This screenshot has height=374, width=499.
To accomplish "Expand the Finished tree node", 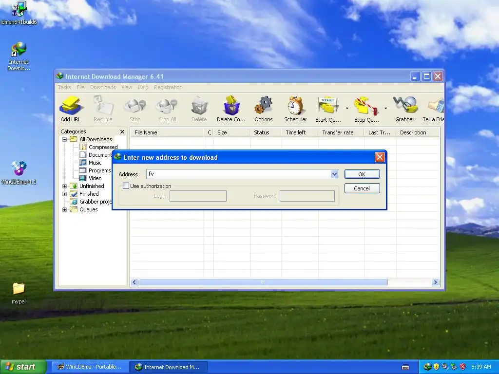I will pyautogui.click(x=65, y=194).
